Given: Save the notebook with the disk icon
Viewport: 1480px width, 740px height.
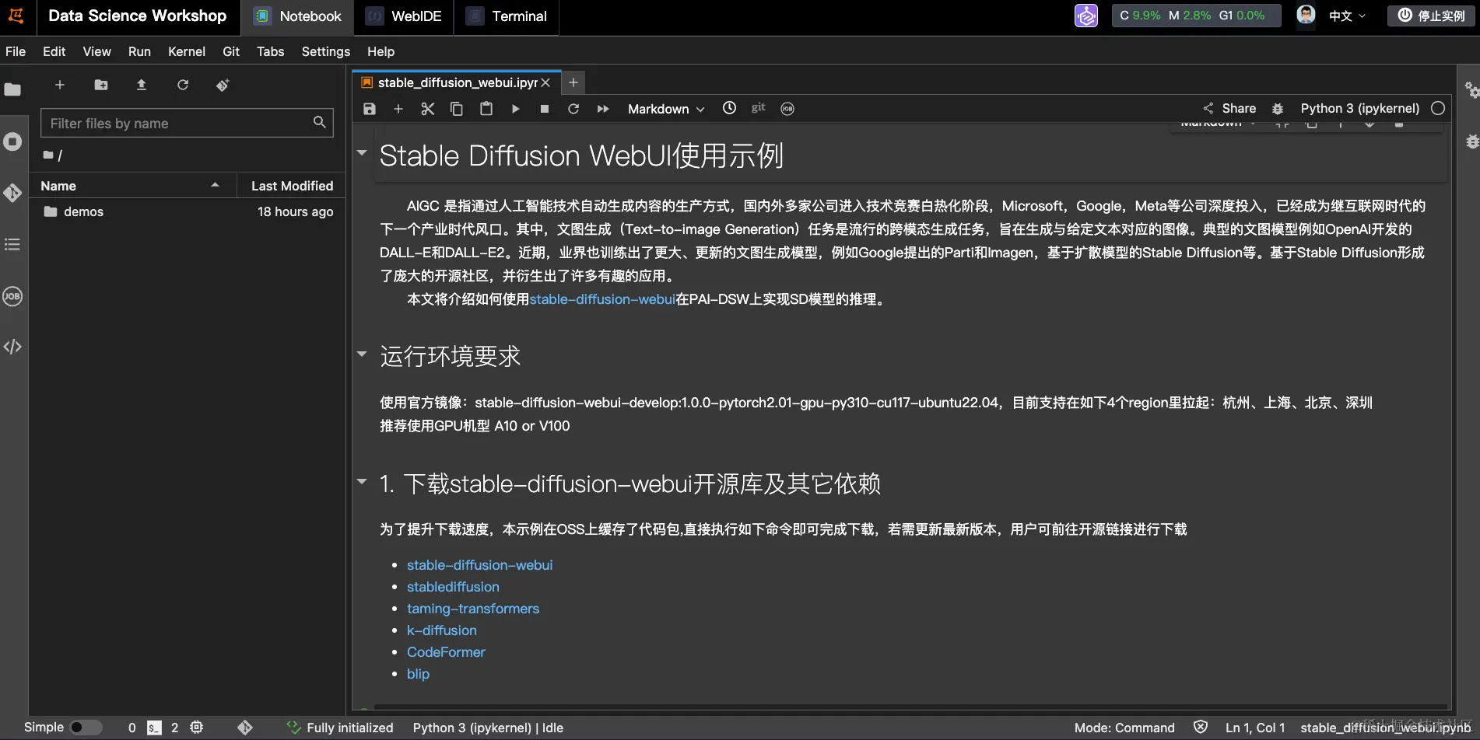Looking at the screenshot, I should tap(370, 109).
